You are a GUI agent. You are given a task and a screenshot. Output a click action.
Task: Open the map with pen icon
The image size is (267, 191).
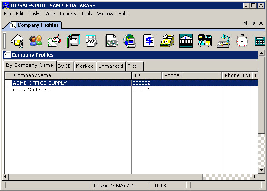coord(54,41)
